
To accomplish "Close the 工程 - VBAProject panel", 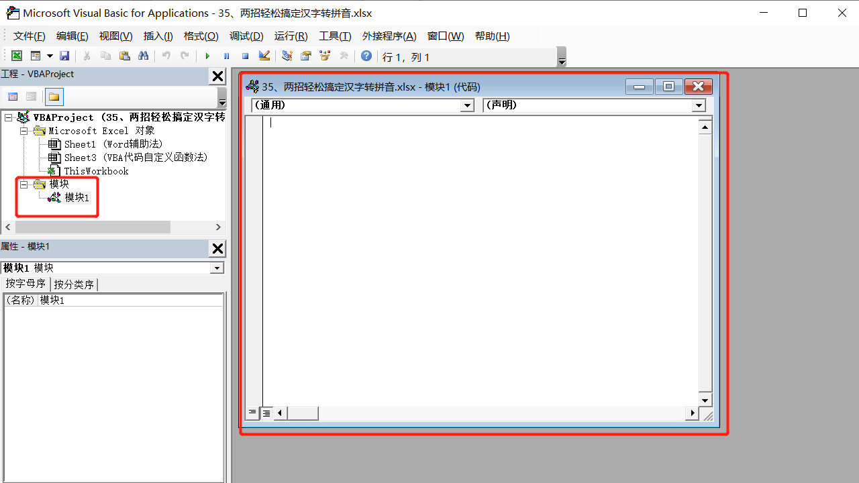I will (217, 76).
